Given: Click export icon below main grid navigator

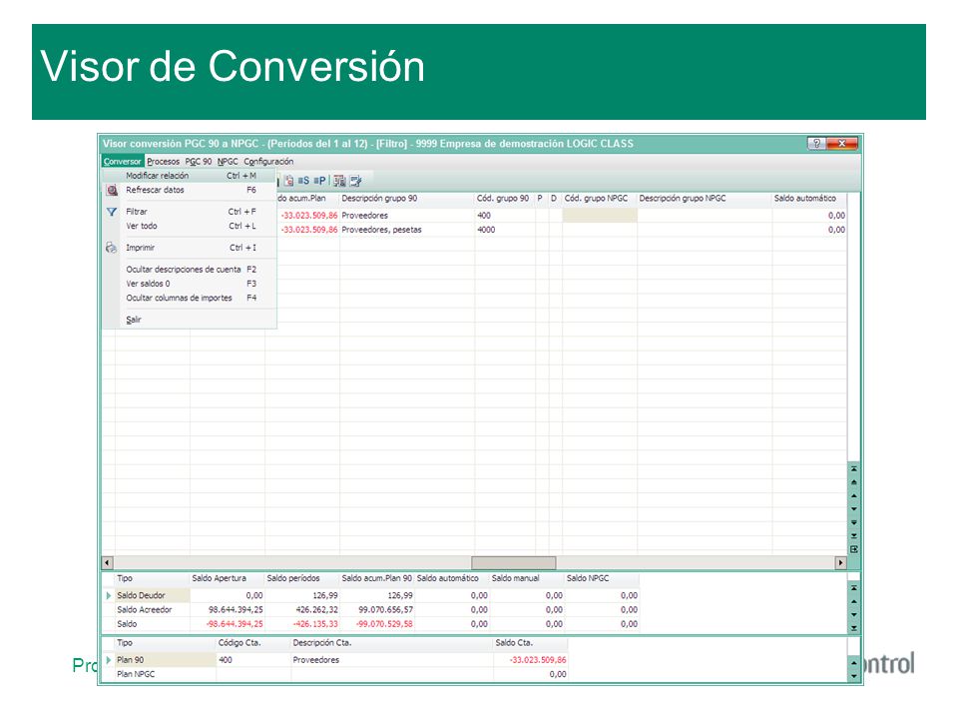Looking at the screenshot, I should (x=854, y=549).
